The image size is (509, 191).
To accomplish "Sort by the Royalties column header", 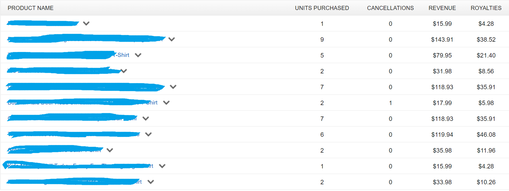I will (x=486, y=8).
